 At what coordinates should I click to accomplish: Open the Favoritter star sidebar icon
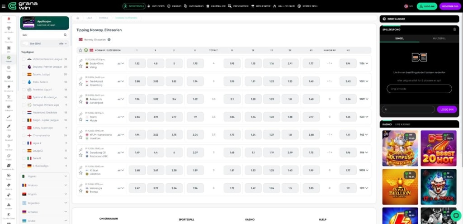point(9,39)
